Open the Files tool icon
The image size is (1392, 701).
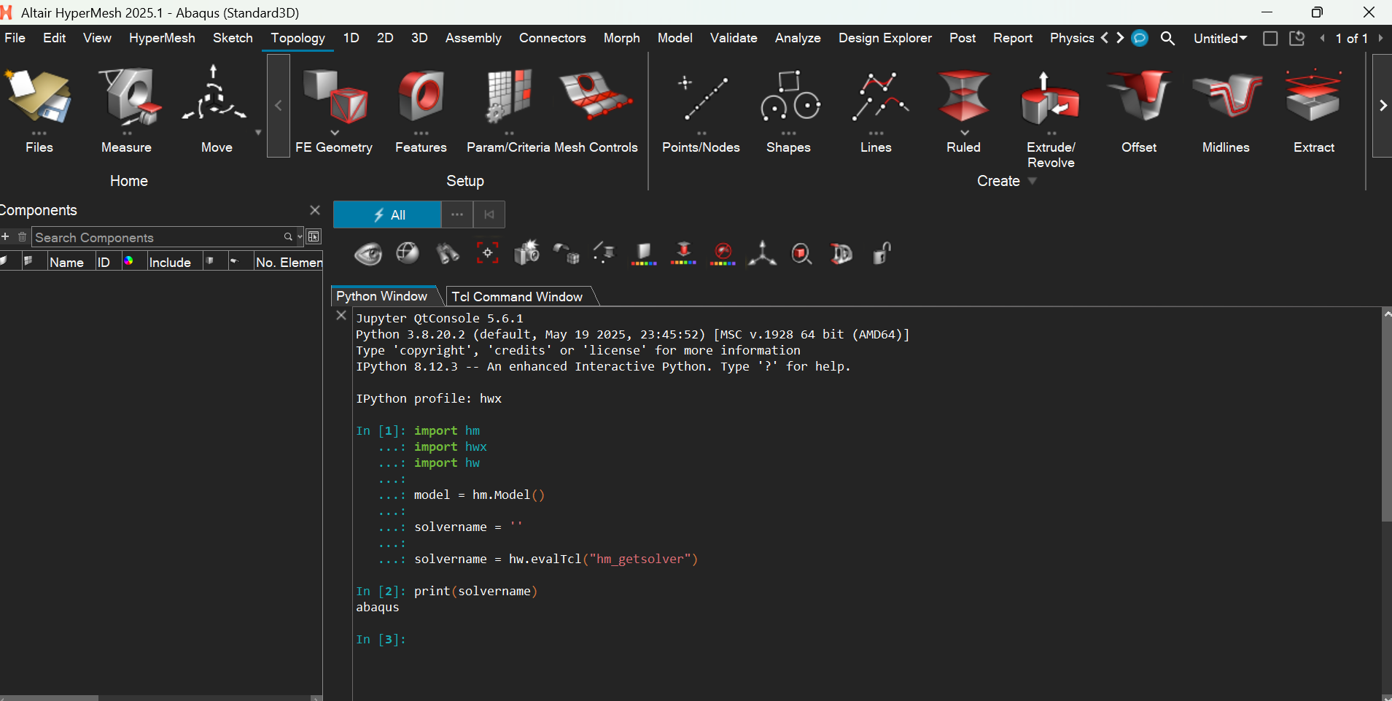click(39, 96)
